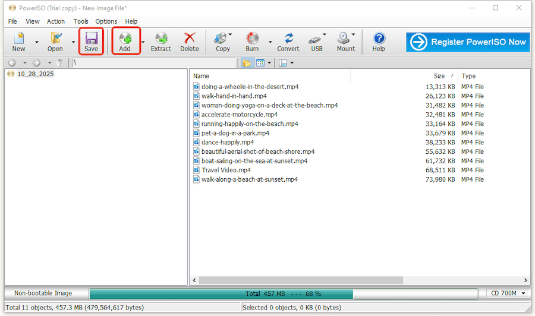The width and height of the screenshot is (535, 316).
Task: Click the Burn disc icon
Action: (x=253, y=38)
